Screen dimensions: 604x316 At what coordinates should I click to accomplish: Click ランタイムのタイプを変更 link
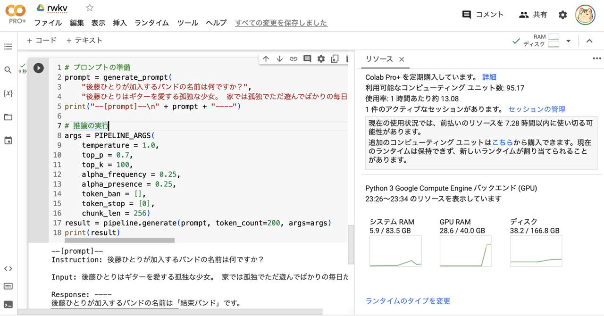point(407,301)
